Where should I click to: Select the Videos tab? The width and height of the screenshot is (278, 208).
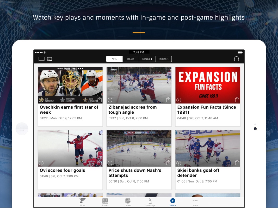(173, 202)
